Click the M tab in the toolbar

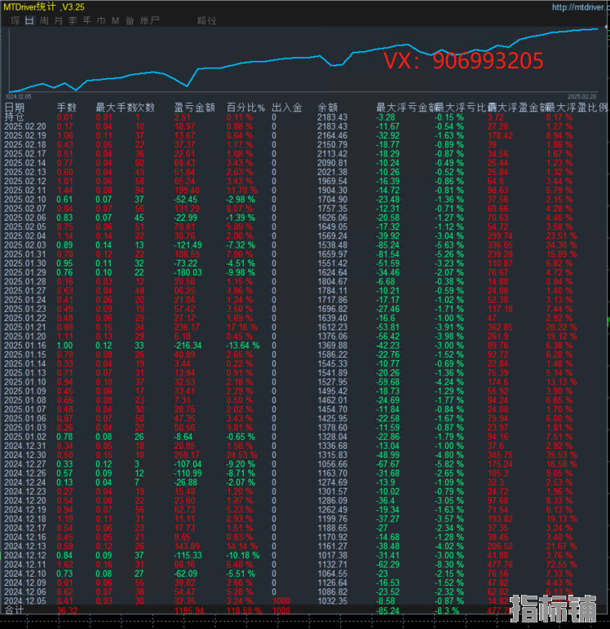[115, 20]
